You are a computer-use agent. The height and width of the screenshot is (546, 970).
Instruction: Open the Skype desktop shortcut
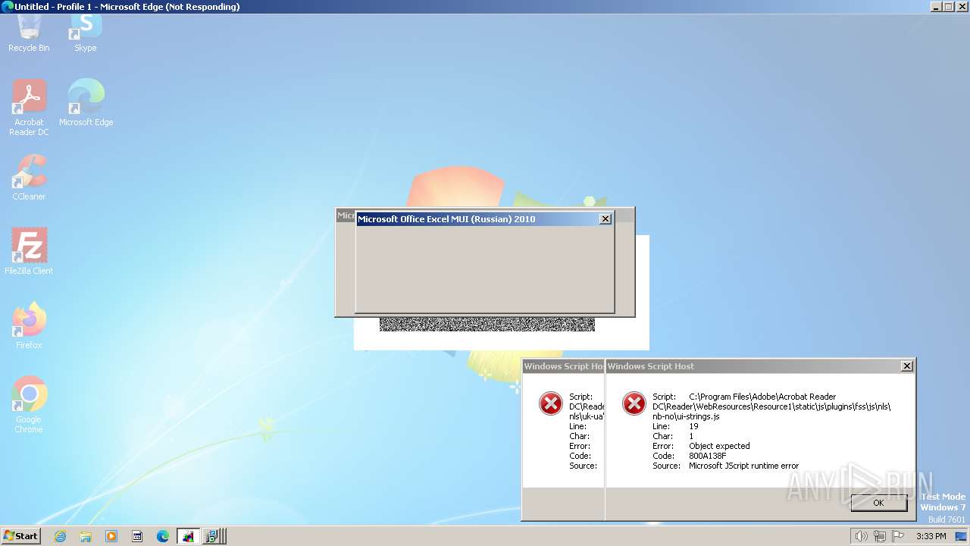tap(85, 34)
